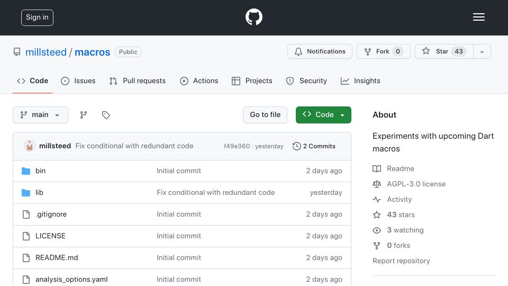Click the star count badge 43

tap(459, 51)
